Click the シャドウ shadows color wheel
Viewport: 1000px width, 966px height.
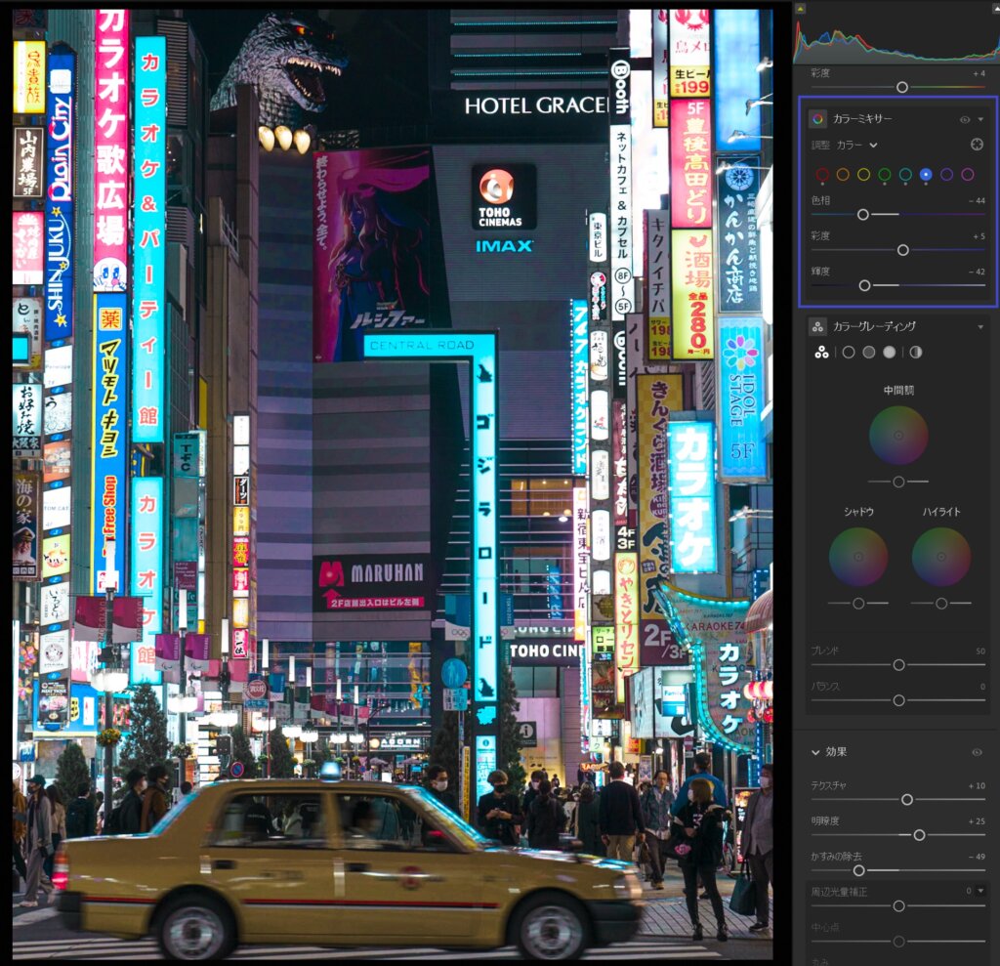click(x=858, y=557)
